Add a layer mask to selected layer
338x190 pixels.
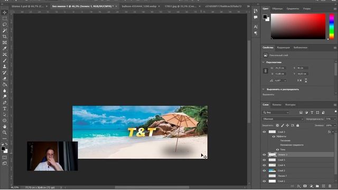tap(305, 186)
